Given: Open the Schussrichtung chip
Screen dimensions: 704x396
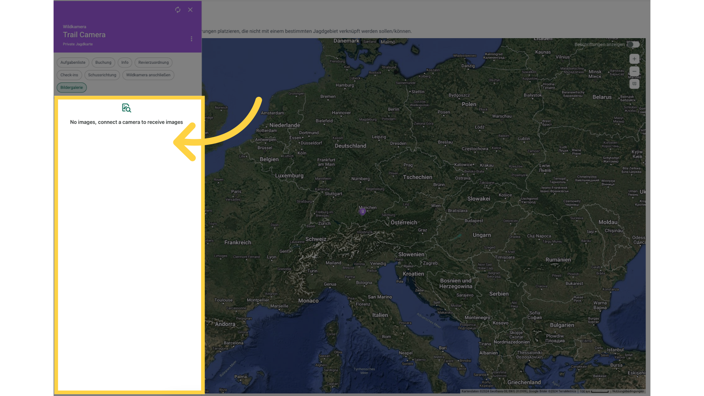Looking at the screenshot, I should pyautogui.click(x=102, y=75).
